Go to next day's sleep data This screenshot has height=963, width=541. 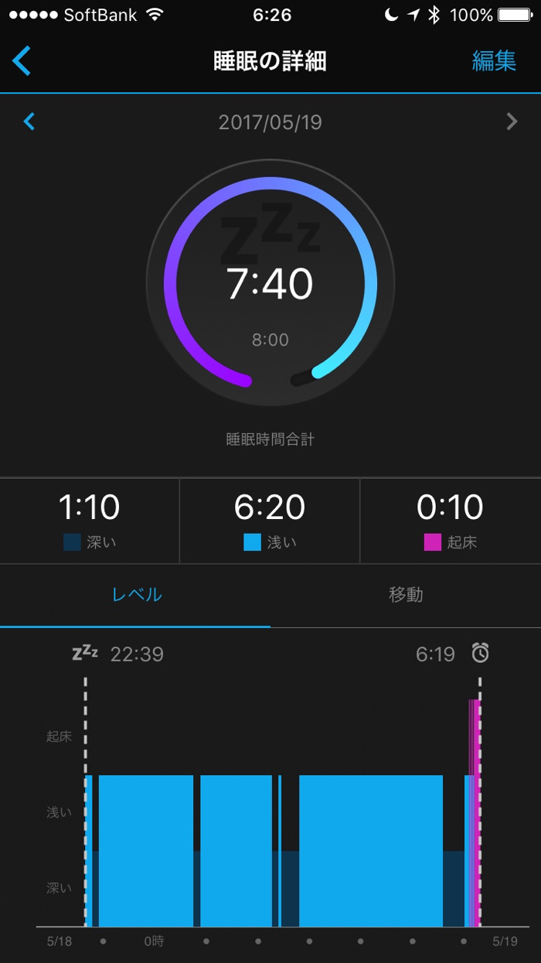pos(511,121)
